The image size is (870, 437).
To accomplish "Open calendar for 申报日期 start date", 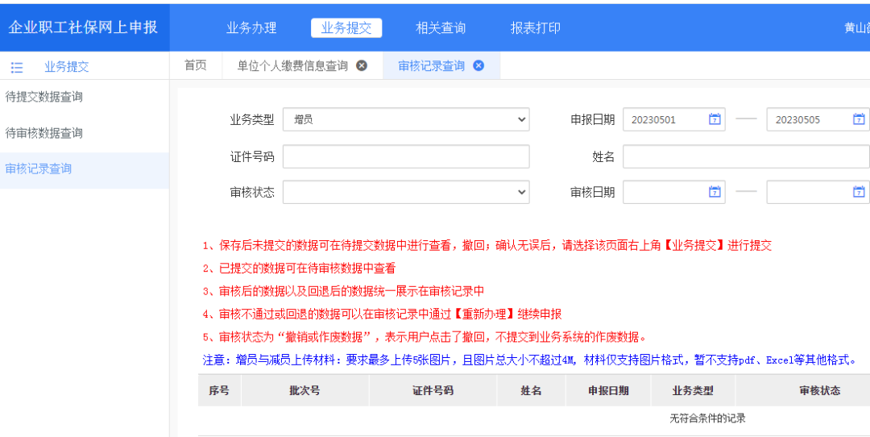I will click(x=715, y=119).
